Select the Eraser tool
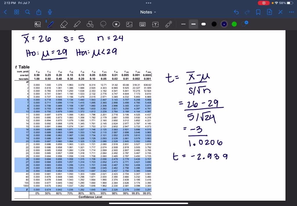This screenshot has height=206, width=297. pyautogui.click(x=64, y=24)
